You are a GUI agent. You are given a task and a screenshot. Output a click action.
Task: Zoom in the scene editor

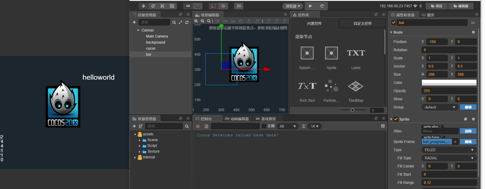click(x=196, y=21)
